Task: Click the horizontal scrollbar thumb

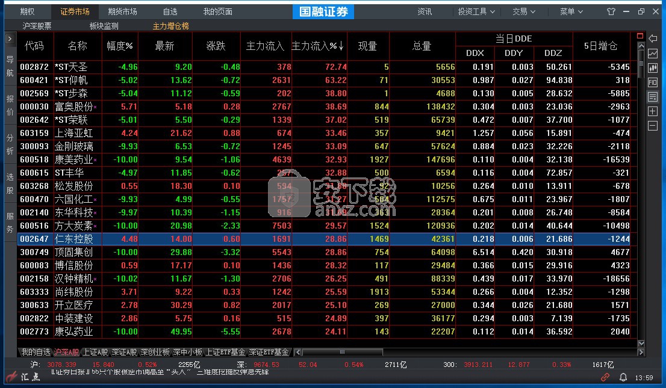Action: click(x=343, y=352)
